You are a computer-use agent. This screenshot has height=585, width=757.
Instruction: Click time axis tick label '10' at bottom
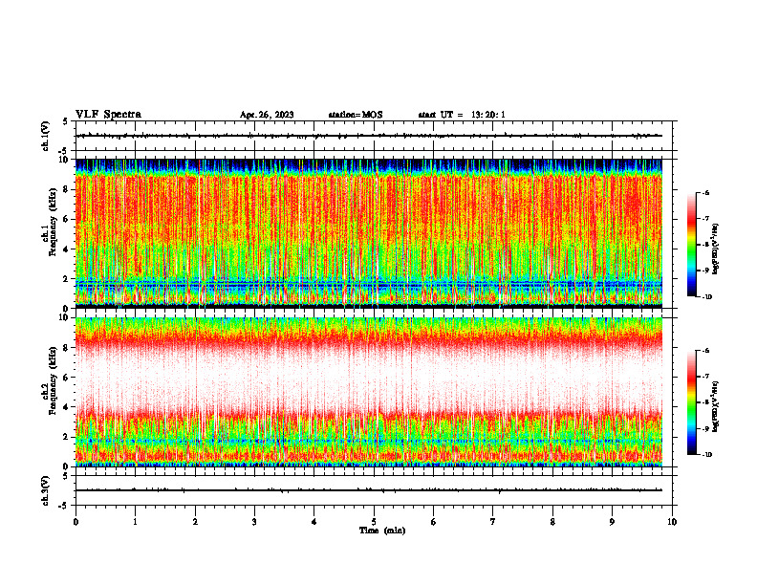[672, 522]
